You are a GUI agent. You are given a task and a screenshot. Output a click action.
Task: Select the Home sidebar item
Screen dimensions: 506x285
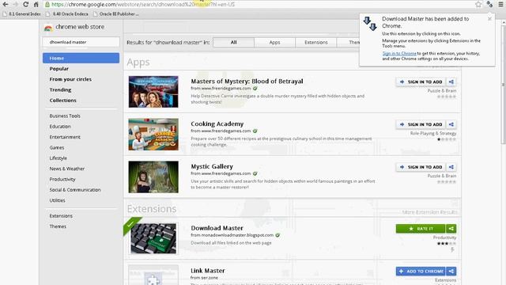pos(81,58)
